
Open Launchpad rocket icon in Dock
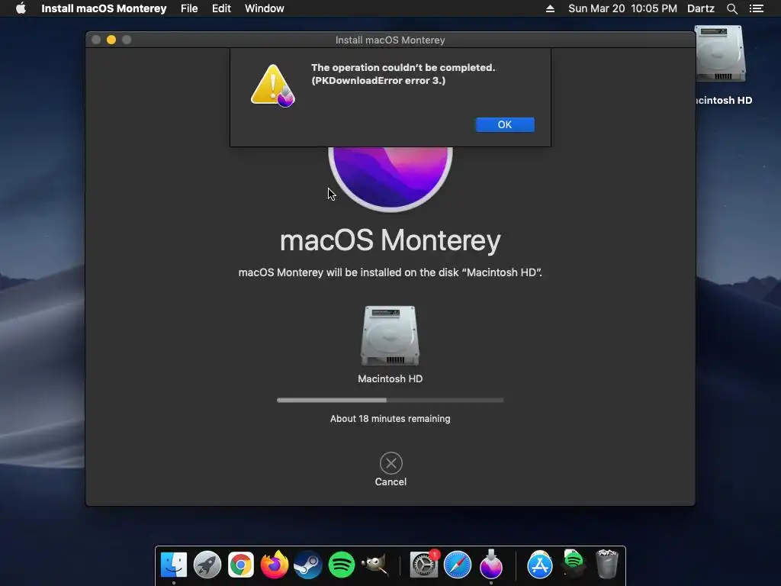click(207, 565)
